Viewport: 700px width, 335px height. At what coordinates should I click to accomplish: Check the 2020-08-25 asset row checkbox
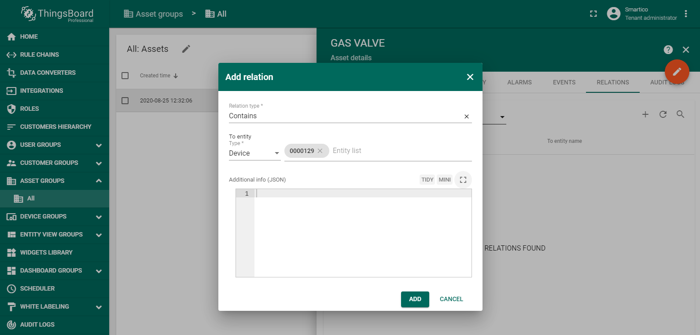(x=125, y=101)
